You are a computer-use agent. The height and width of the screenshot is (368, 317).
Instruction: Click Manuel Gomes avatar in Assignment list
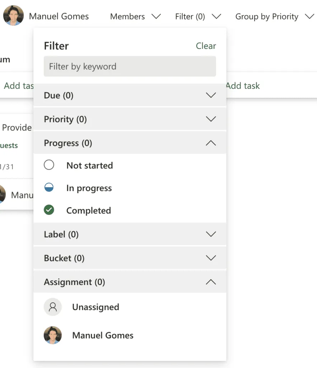click(53, 335)
